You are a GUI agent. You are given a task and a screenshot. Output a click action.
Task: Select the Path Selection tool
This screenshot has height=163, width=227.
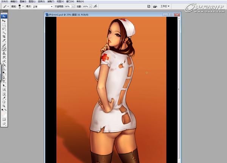4,85
